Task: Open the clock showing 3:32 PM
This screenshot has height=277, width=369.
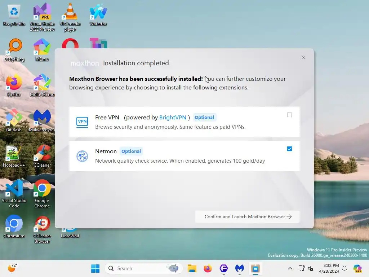Action: coord(329,268)
